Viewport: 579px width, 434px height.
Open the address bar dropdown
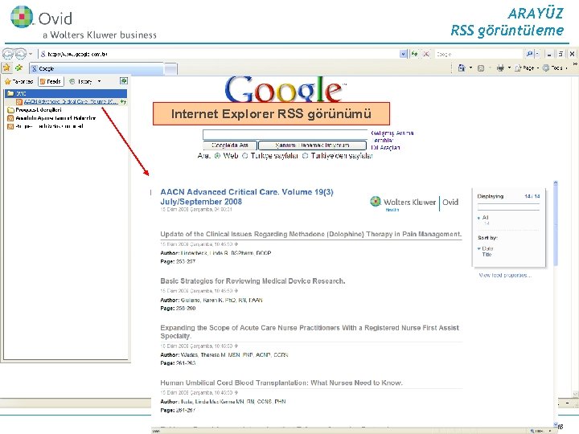tap(403, 54)
